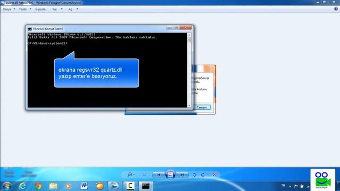Expand the Yazdır dropdown arrow
The width and height of the screenshot is (340, 191).
[x=30, y=9]
